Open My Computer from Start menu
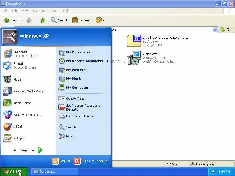This screenshot has height=176, width=235. coord(74,87)
